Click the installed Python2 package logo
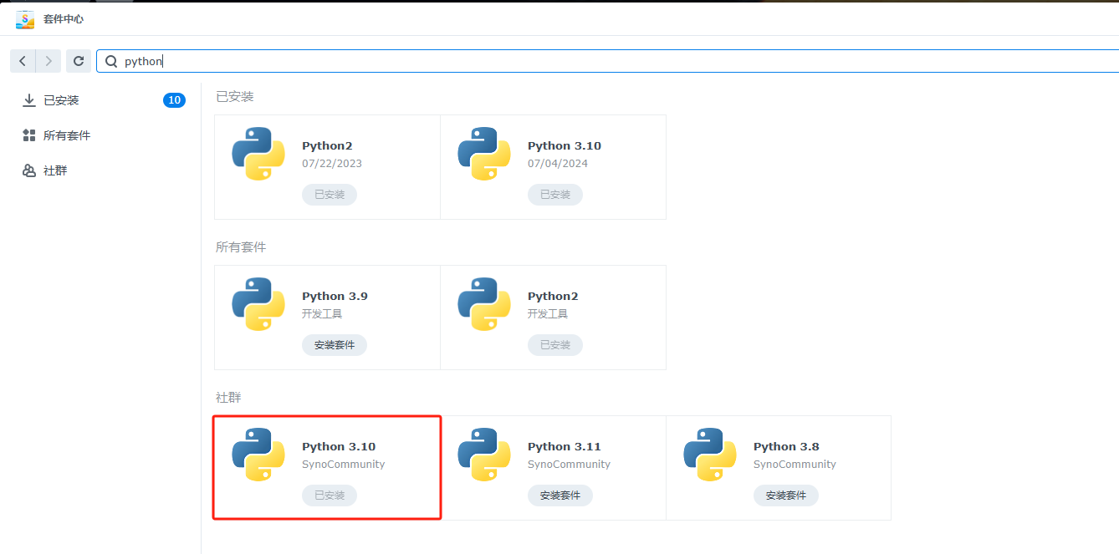This screenshot has width=1119, height=554. tap(258, 154)
